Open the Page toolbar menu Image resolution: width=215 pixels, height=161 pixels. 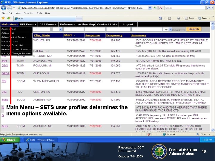[191, 18]
